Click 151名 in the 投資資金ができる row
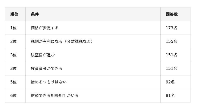200x110 pixels. (x=171, y=68)
